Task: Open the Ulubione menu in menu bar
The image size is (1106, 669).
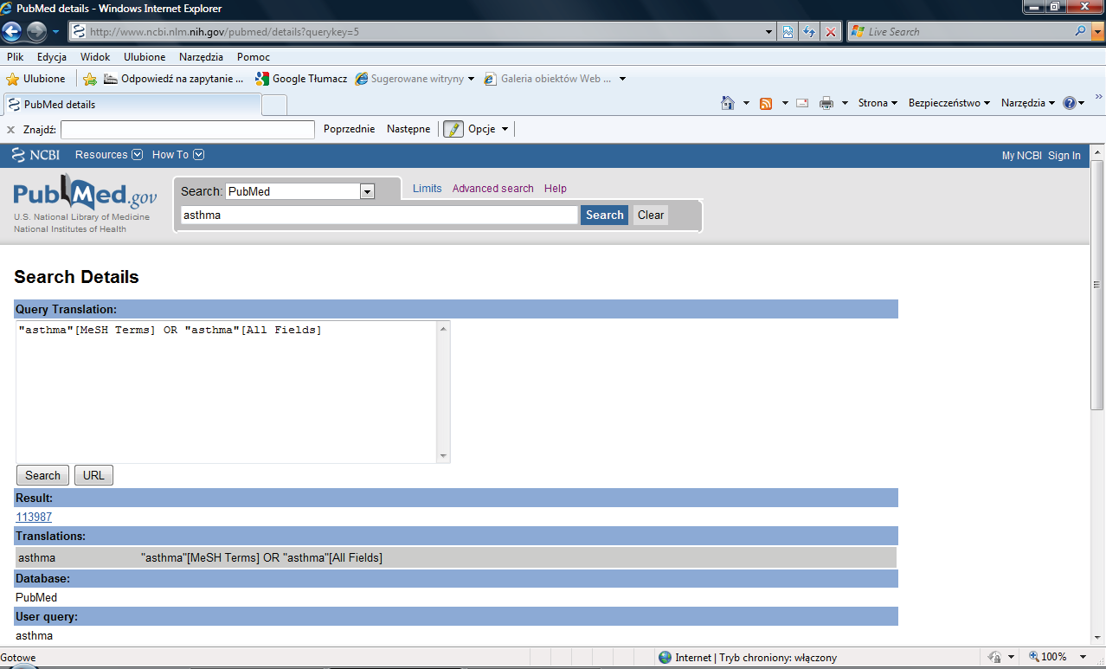Action: click(145, 57)
